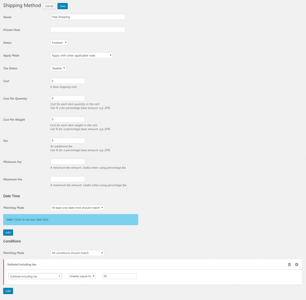This screenshot has width=306, height=300.
Task: Click the Shipping Method heading
Action: (22, 5)
